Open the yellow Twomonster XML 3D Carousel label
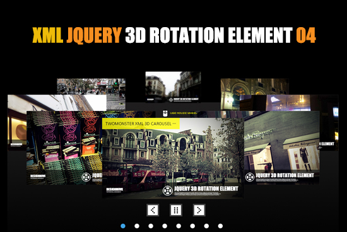This screenshot has height=232, width=347. point(141,124)
